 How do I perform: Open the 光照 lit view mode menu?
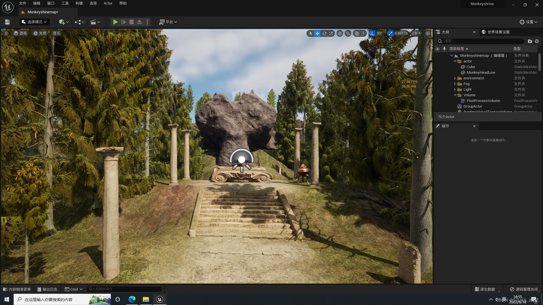tap(40, 33)
